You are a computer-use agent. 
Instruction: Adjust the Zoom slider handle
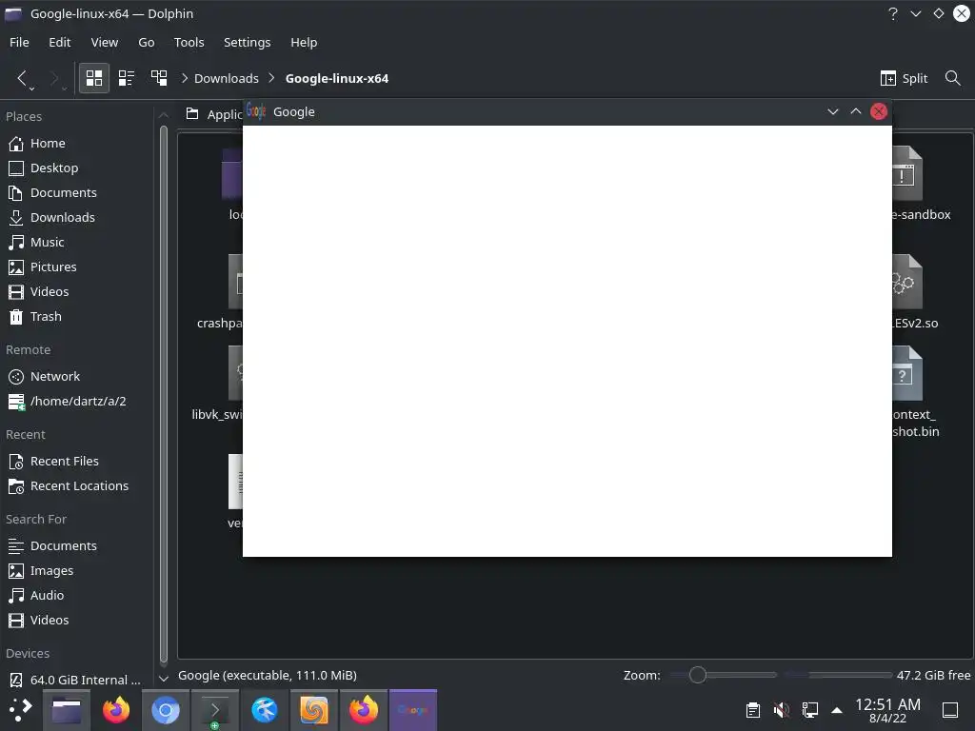point(698,675)
